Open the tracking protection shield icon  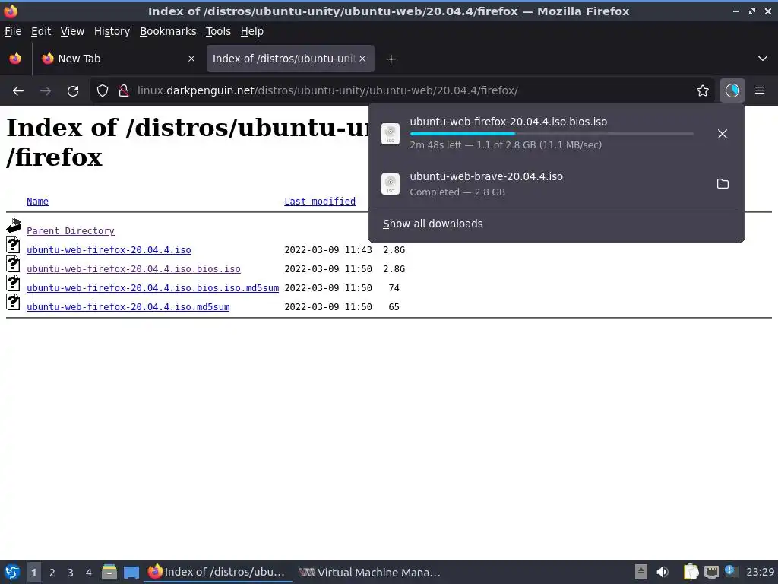103,91
